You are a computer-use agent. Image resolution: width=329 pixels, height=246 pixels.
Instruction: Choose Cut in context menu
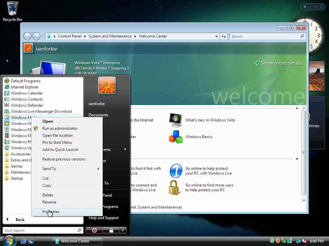click(x=67, y=178)
